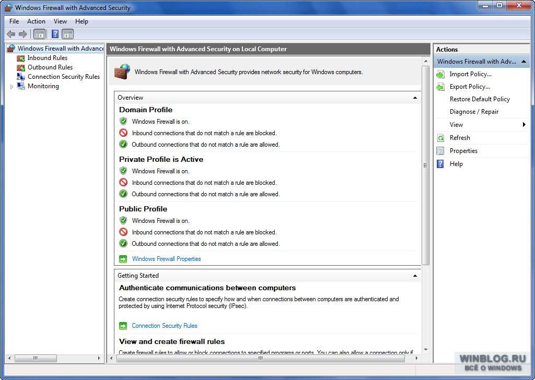
Task: Choose Restore Default Policy action
Action: coord(480,99)
